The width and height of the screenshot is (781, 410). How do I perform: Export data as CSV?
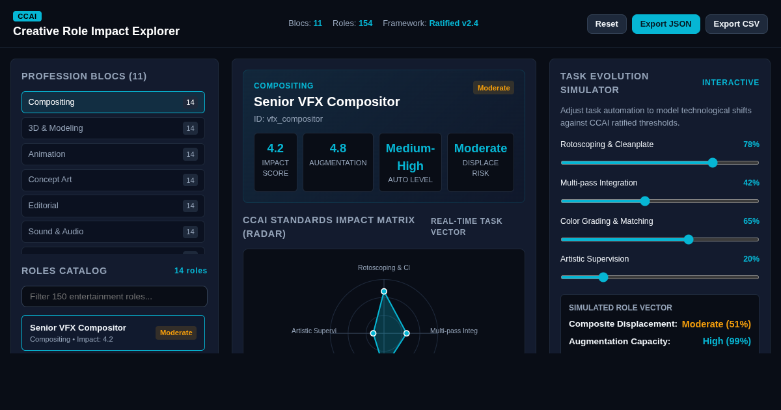click(x=737, y=24)
